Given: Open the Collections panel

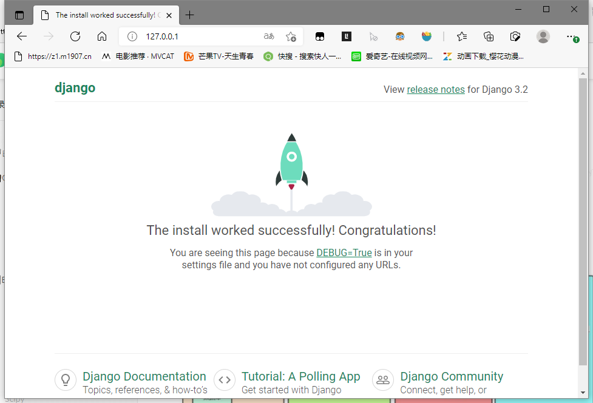Looking at the screenshot, I should coord(488,36).
